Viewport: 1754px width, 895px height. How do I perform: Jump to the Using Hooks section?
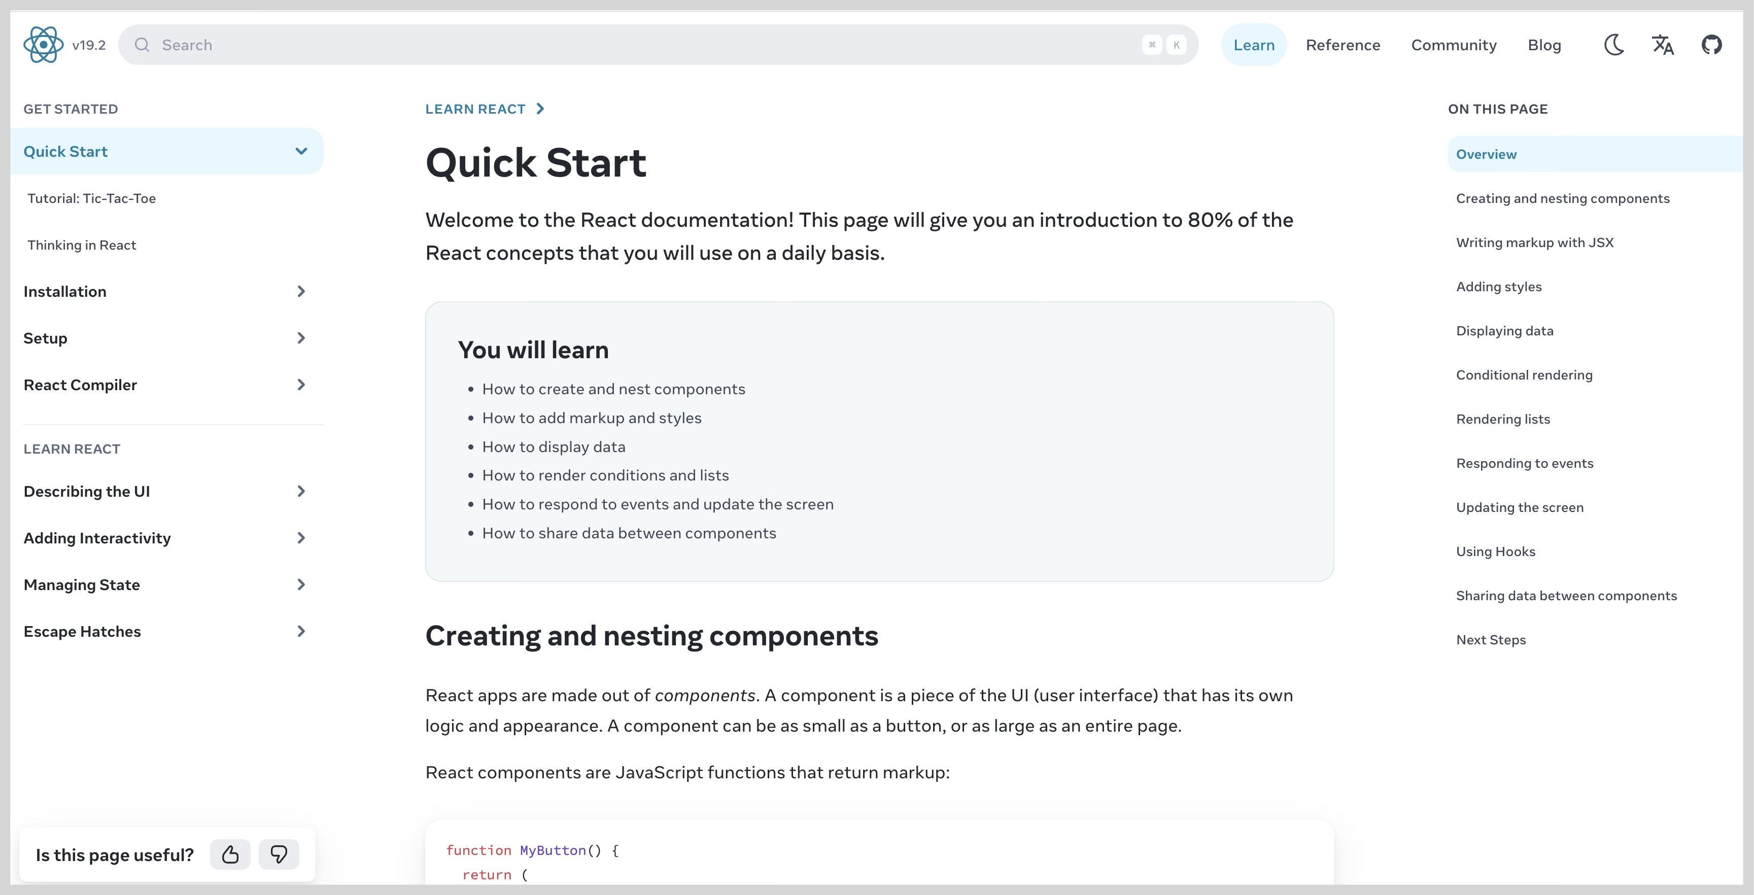[x=1495, y=551]
